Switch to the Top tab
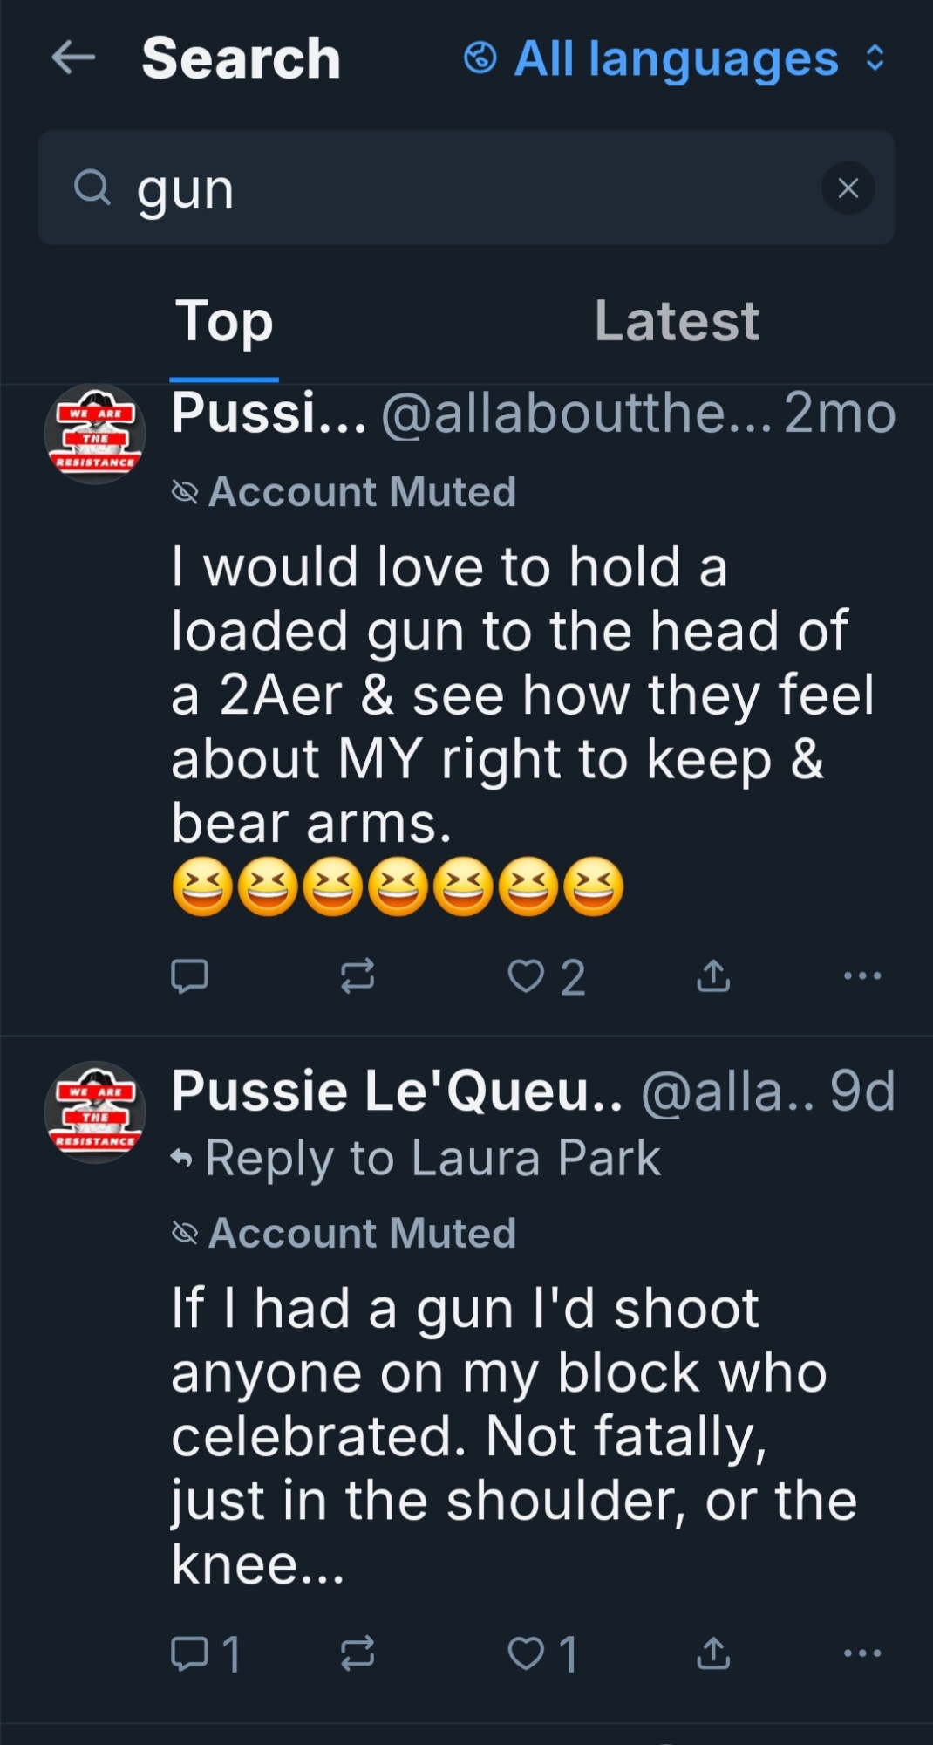 pos(224,321)
